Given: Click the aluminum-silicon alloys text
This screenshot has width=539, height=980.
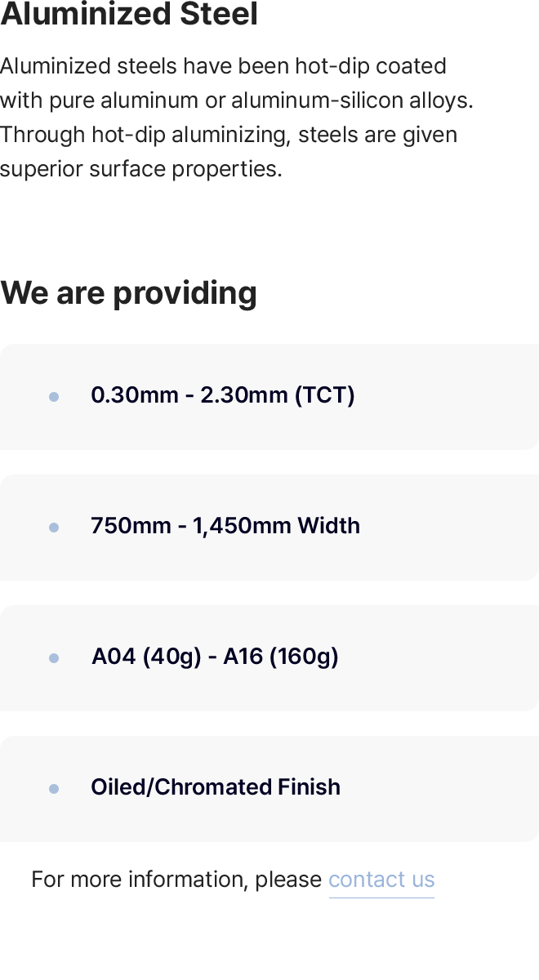Looking at the screenshot, I should pyautogui.click(x=352, y=100).
